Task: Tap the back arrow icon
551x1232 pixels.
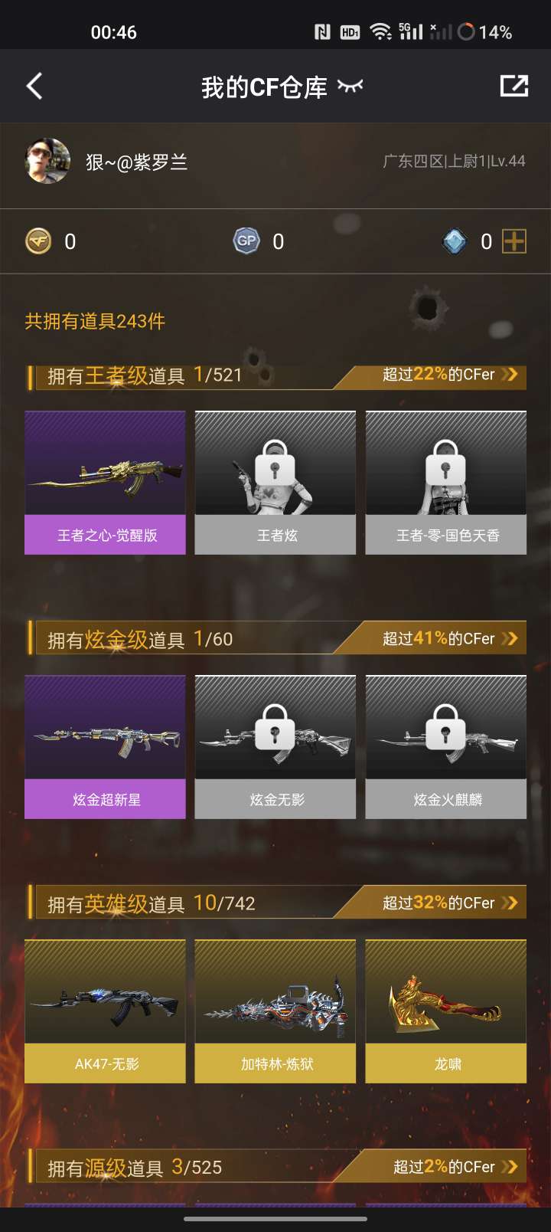Action: (34, 87)
